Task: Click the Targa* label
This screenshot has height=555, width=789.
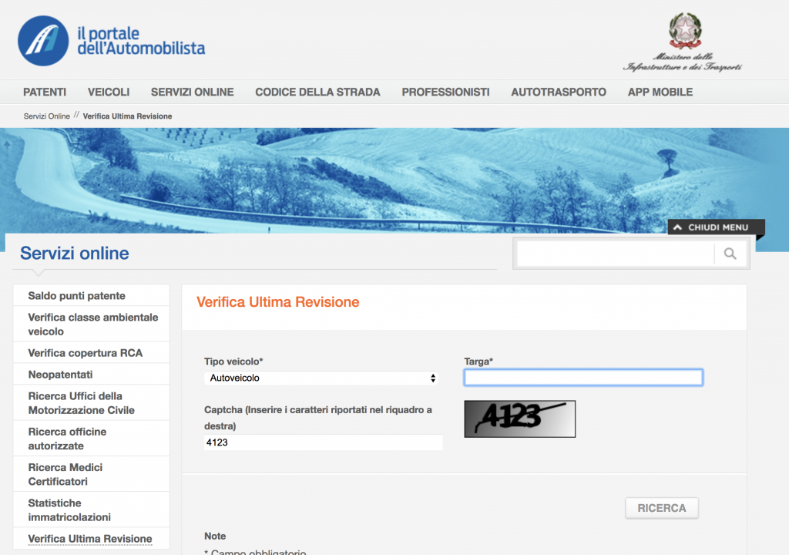Action: tap(478, 362)
